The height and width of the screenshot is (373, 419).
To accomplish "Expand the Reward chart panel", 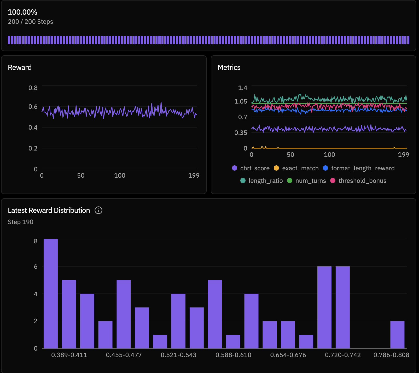I will 104,125.
